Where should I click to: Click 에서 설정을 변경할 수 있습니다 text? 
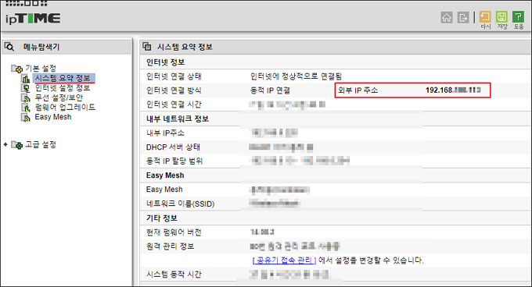371,260
